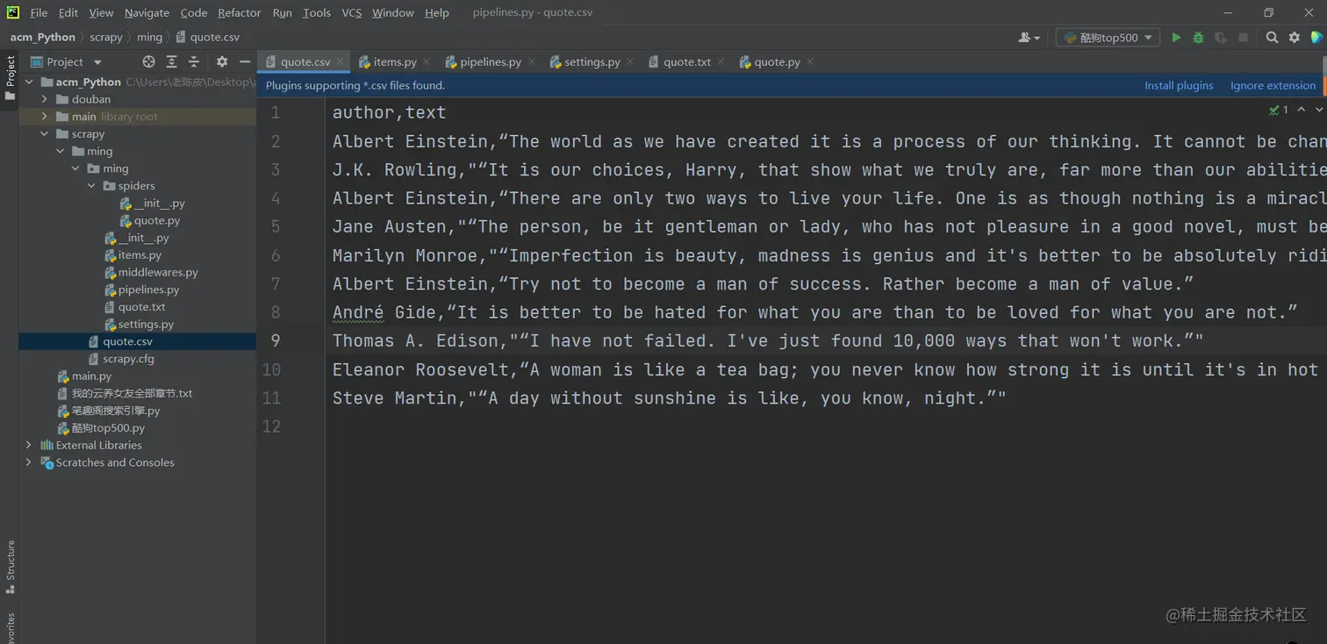Go to previous highlighted problem up arrow

1302,110
